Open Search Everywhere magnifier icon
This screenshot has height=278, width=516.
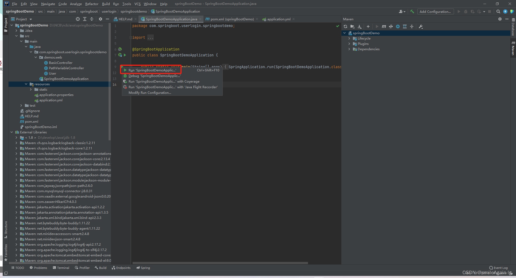[x=498, y=11]
